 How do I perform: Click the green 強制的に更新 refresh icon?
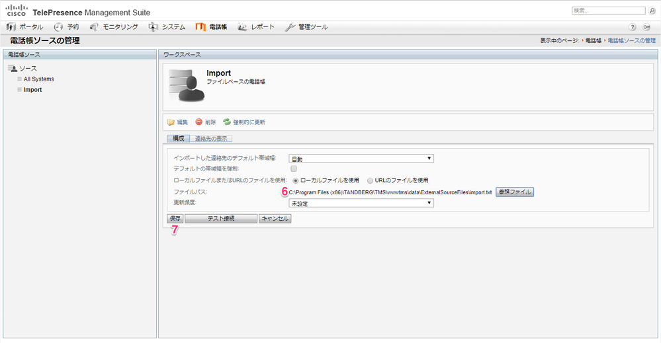pyautogui.click(x=227, y=122)
